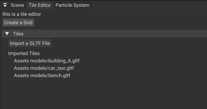207x109 pixels.
Task: Switch to the Scene tab
Action: [x=17, y=5]
